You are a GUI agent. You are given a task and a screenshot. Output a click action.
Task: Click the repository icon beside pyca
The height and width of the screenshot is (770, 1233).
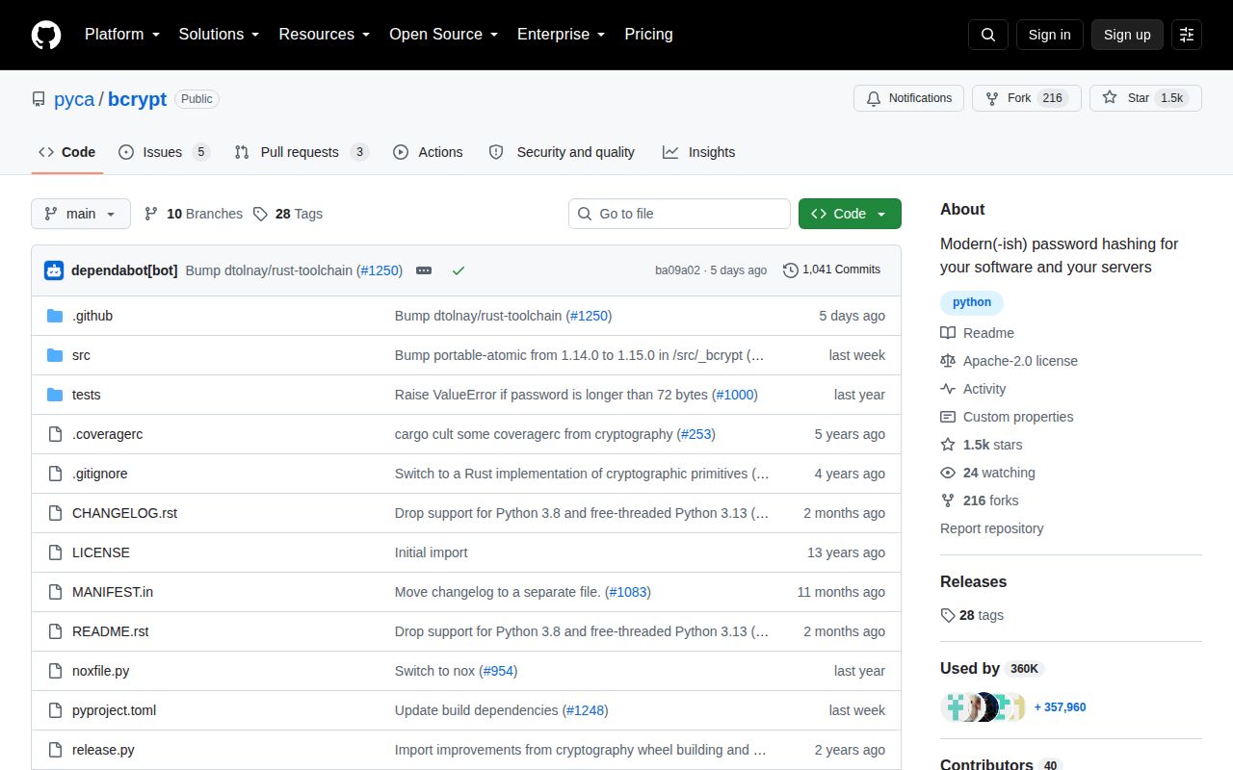point(39,99)
